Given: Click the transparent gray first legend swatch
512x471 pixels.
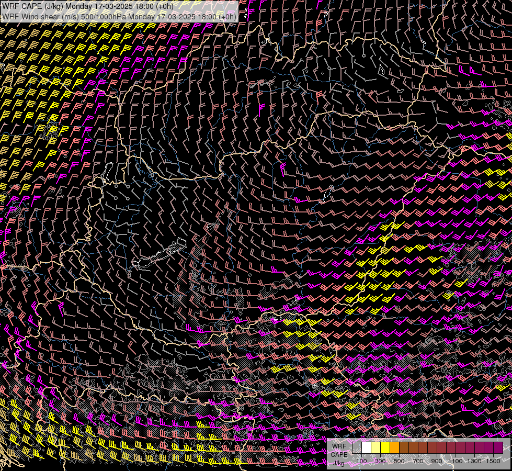Looking at the screenshot, I should point(357,447).
